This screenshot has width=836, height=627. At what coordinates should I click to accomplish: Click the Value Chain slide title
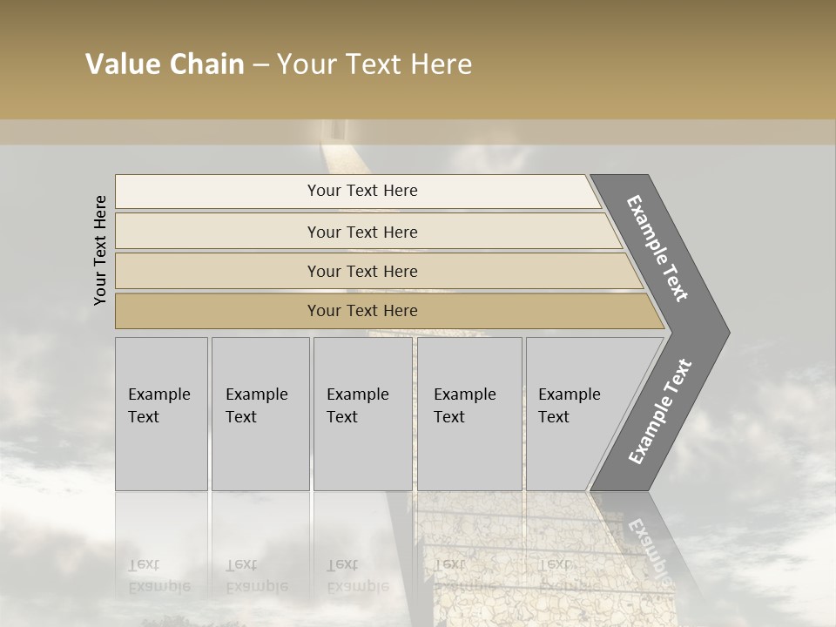point(279,64)
